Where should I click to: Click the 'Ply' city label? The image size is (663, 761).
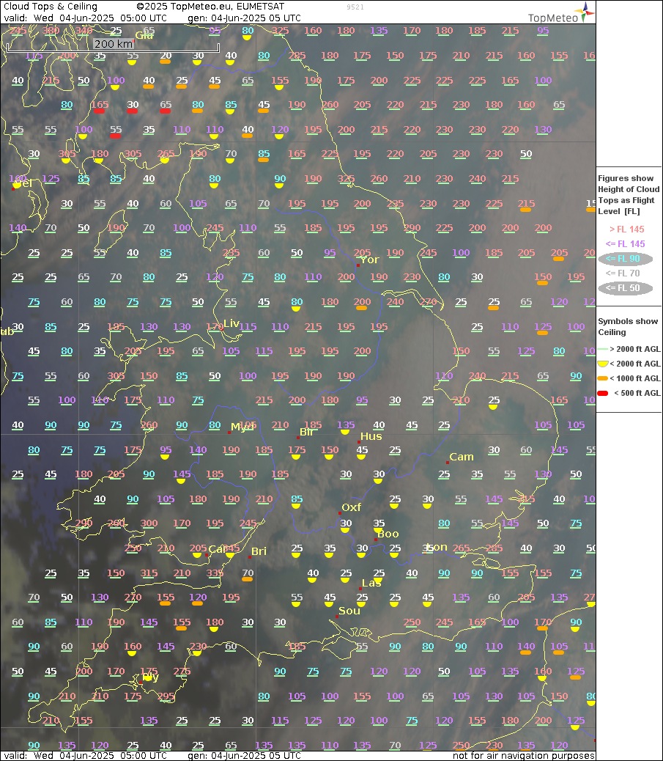[x=150, y=677]
